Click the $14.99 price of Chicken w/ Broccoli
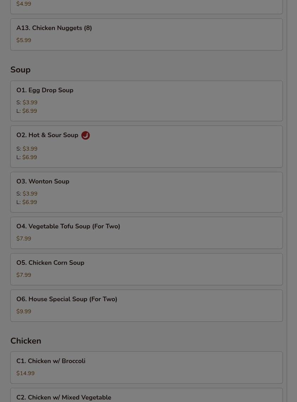 tap(25, 373)
